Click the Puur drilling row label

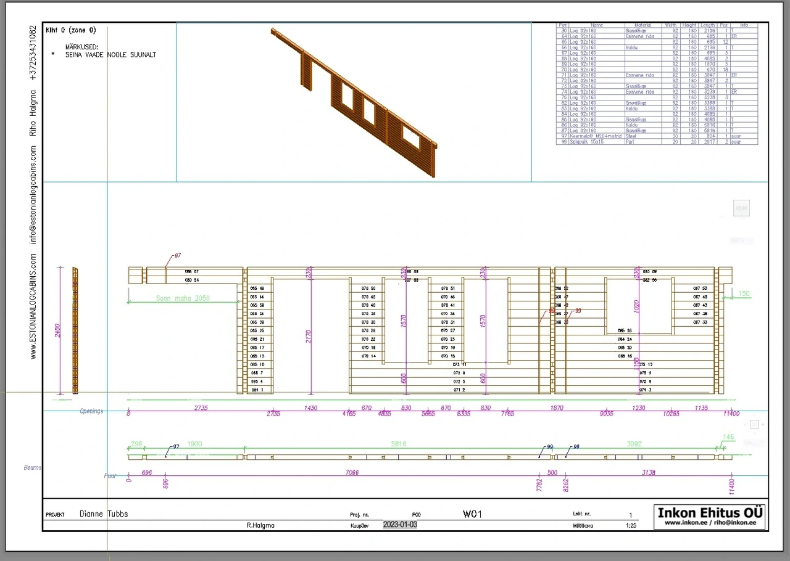[110, 476]
